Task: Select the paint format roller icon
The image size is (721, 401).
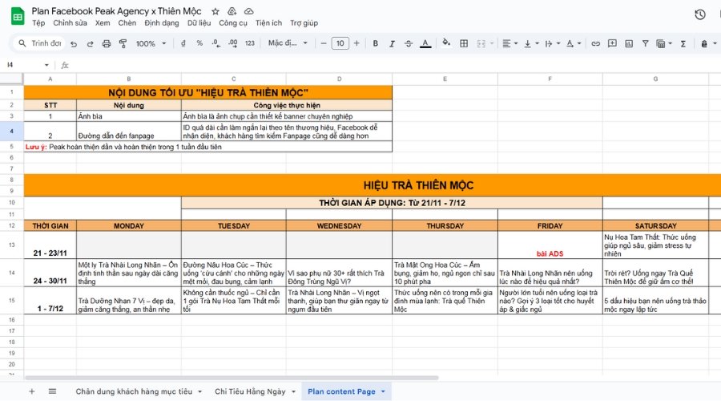Action: click(120, 44)
